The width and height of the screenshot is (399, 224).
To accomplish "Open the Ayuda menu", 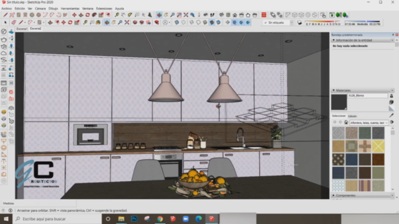I will coord(119,8).
